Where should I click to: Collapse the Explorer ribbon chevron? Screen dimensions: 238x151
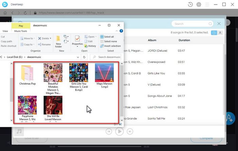[117, 31]
